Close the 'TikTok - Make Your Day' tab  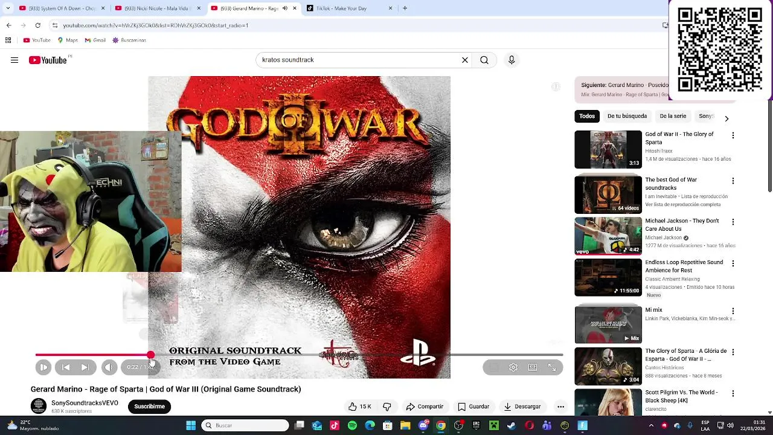pyautogui.click(x=390, y=8)
